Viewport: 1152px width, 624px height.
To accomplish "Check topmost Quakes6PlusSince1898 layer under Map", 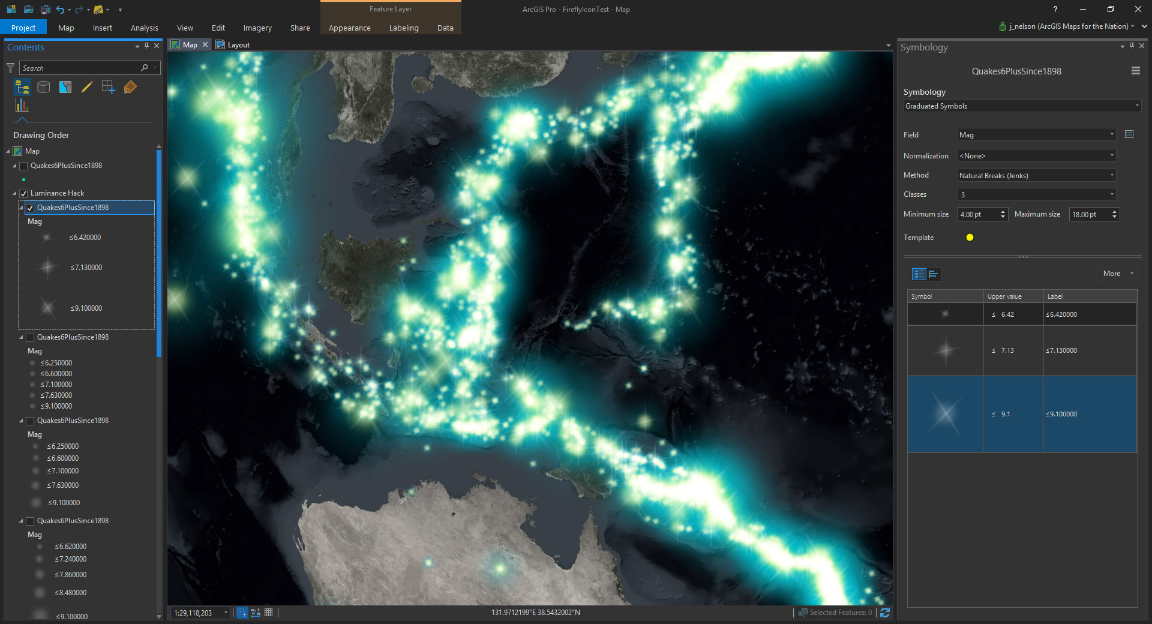I will coord(24,166).
